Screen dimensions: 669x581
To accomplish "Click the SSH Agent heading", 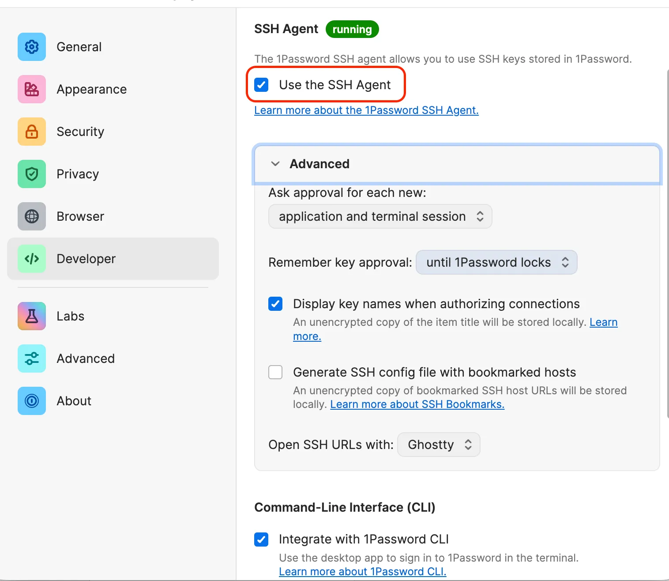I will [286, 29].
